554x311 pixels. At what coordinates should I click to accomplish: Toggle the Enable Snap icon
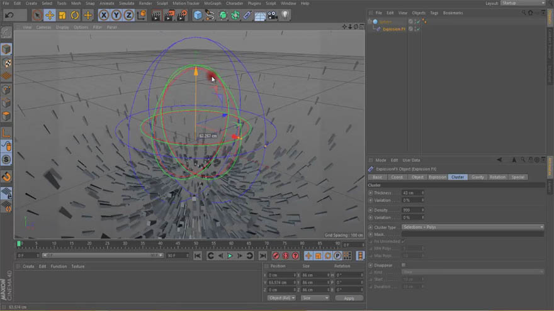6,160
